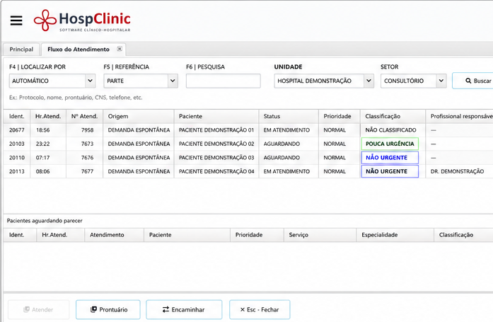The image size is (493, 322).
Task: Click Classificação header in parecer table
Action: [x=463, y=235]
